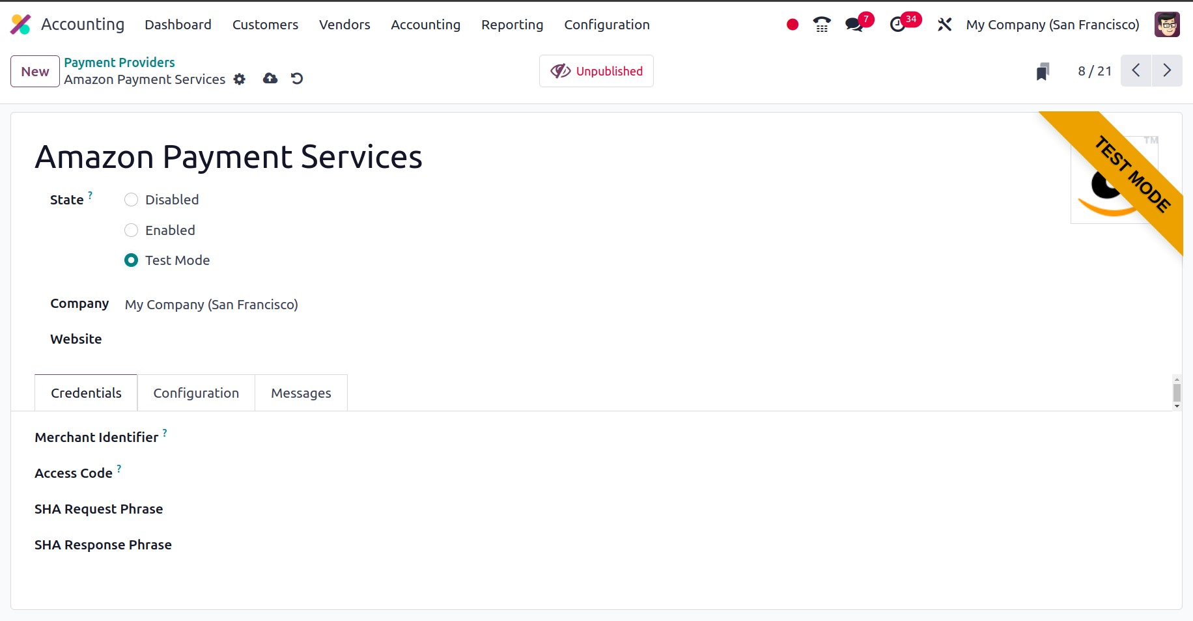Expand the Reporting menu
1193x621 pixels.
tap(512, 25)
